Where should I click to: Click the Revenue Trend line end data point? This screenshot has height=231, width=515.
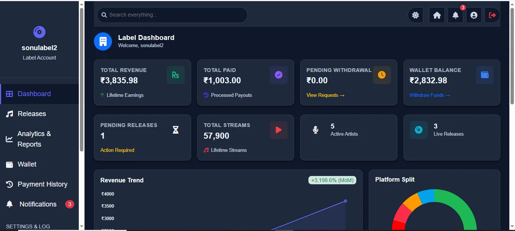coord(345,201)
